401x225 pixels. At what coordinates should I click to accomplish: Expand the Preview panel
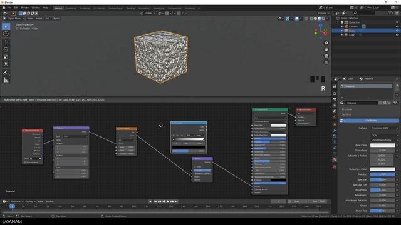click(346, 109)
